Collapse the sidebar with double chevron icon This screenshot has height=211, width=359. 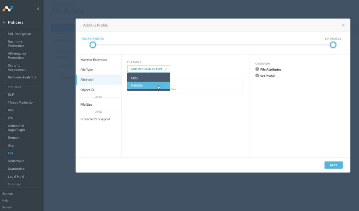pos(38,9)
